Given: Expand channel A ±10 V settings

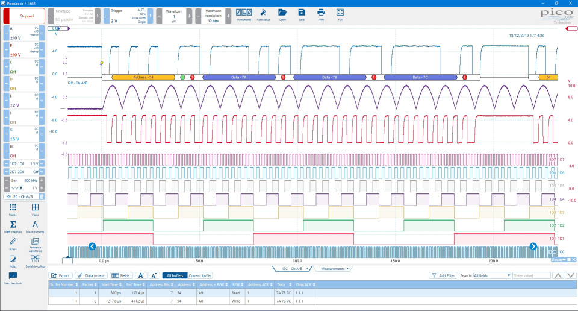Looking at the screenshot, I should click(x=19, y=32).
